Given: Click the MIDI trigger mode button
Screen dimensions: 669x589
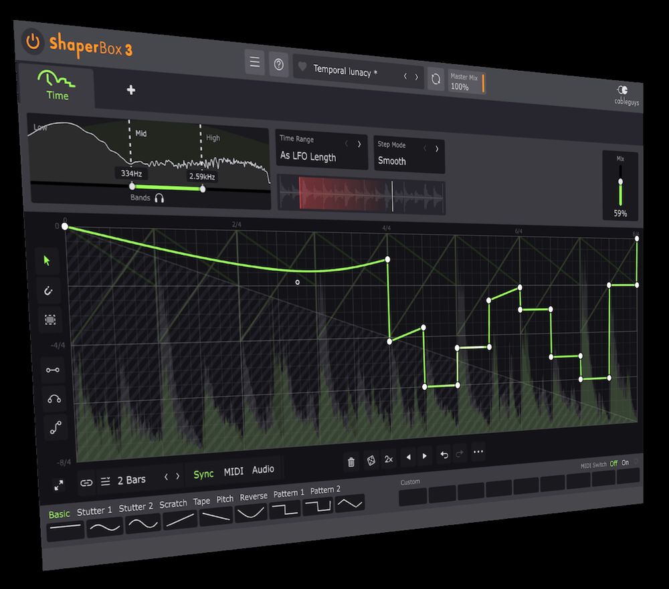Looking at the screenshot, I should pos(233,472).
